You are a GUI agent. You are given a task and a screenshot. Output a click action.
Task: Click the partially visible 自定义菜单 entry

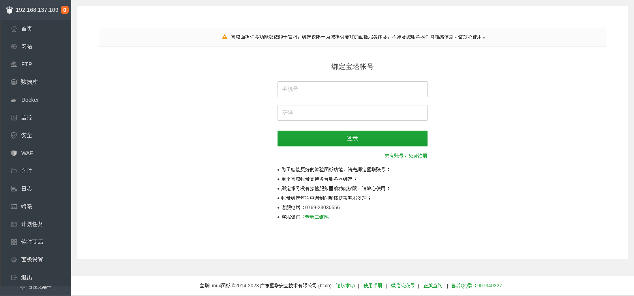tap(36, 288)
